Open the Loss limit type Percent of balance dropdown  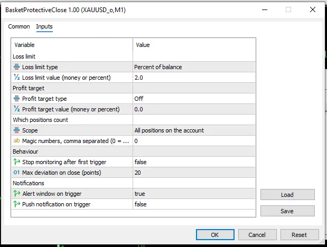[x=194, y=67]
